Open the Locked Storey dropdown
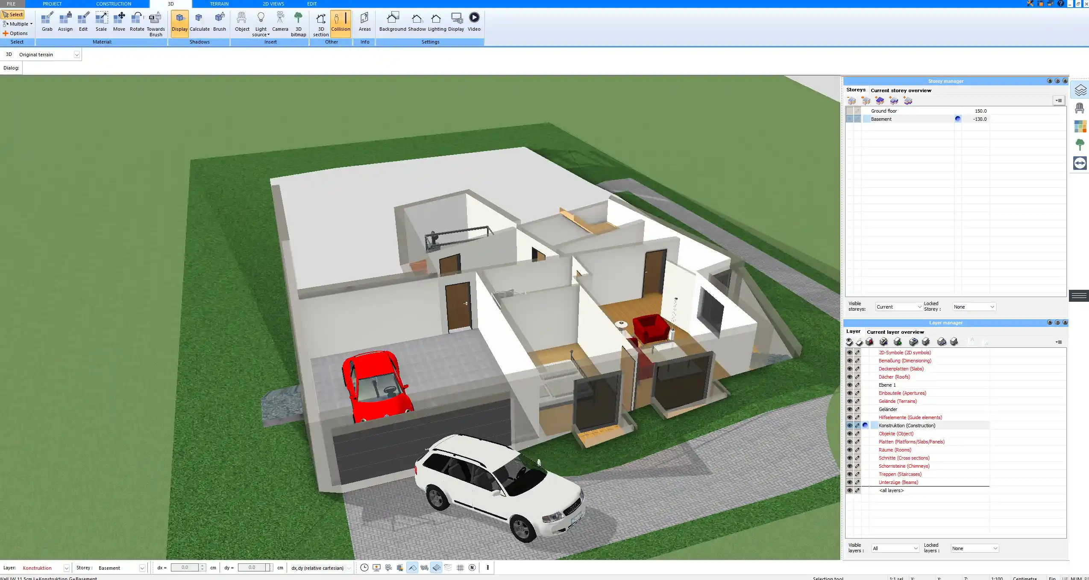This screenshot has height=580, width=1089. (x=974, y=307)
